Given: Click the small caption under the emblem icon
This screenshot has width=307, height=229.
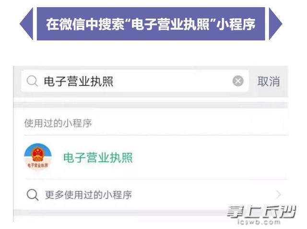Looking at the screenshot, I should (37, 166).
